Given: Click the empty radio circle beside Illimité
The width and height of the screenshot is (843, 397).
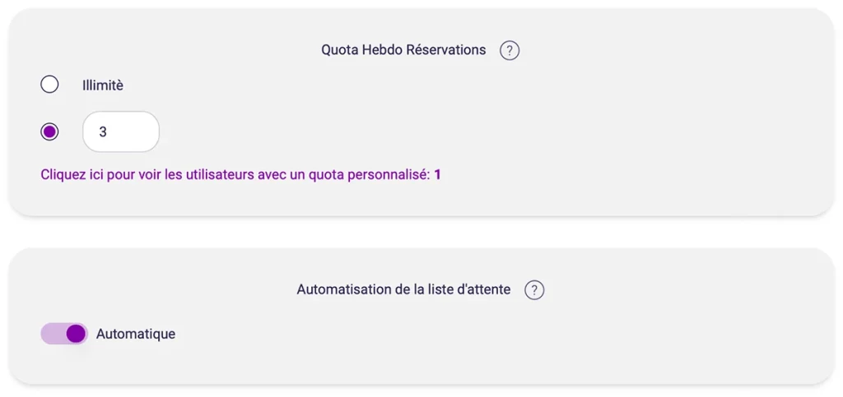Looking at the screenshot, I should (x=49, y=84).
